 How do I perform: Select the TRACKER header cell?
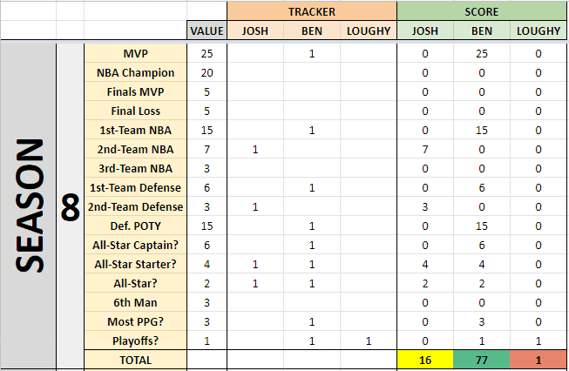point(312,11)
